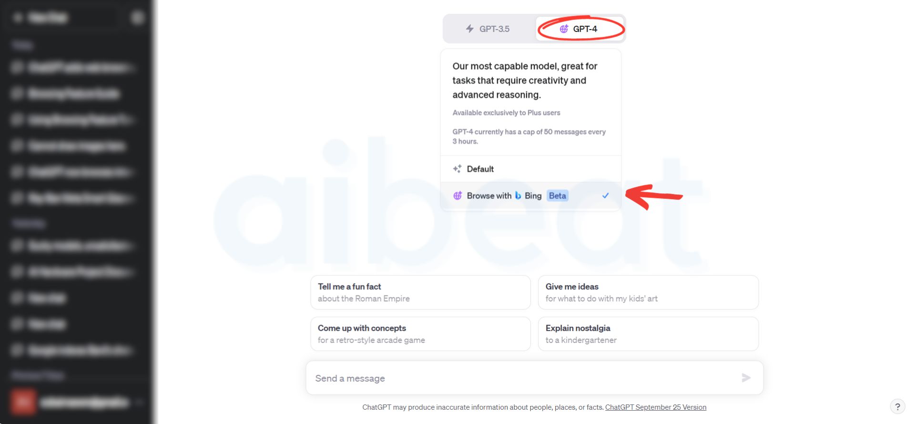Send the message with the arrow icon

[x=746, y=378]
